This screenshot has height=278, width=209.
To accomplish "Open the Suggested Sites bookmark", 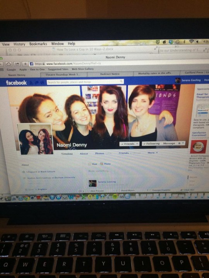I will click(58, 69).
